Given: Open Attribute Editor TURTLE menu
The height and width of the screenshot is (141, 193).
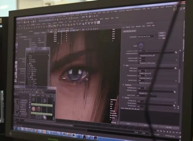Looking at the screenshot, I should [149, 26].
